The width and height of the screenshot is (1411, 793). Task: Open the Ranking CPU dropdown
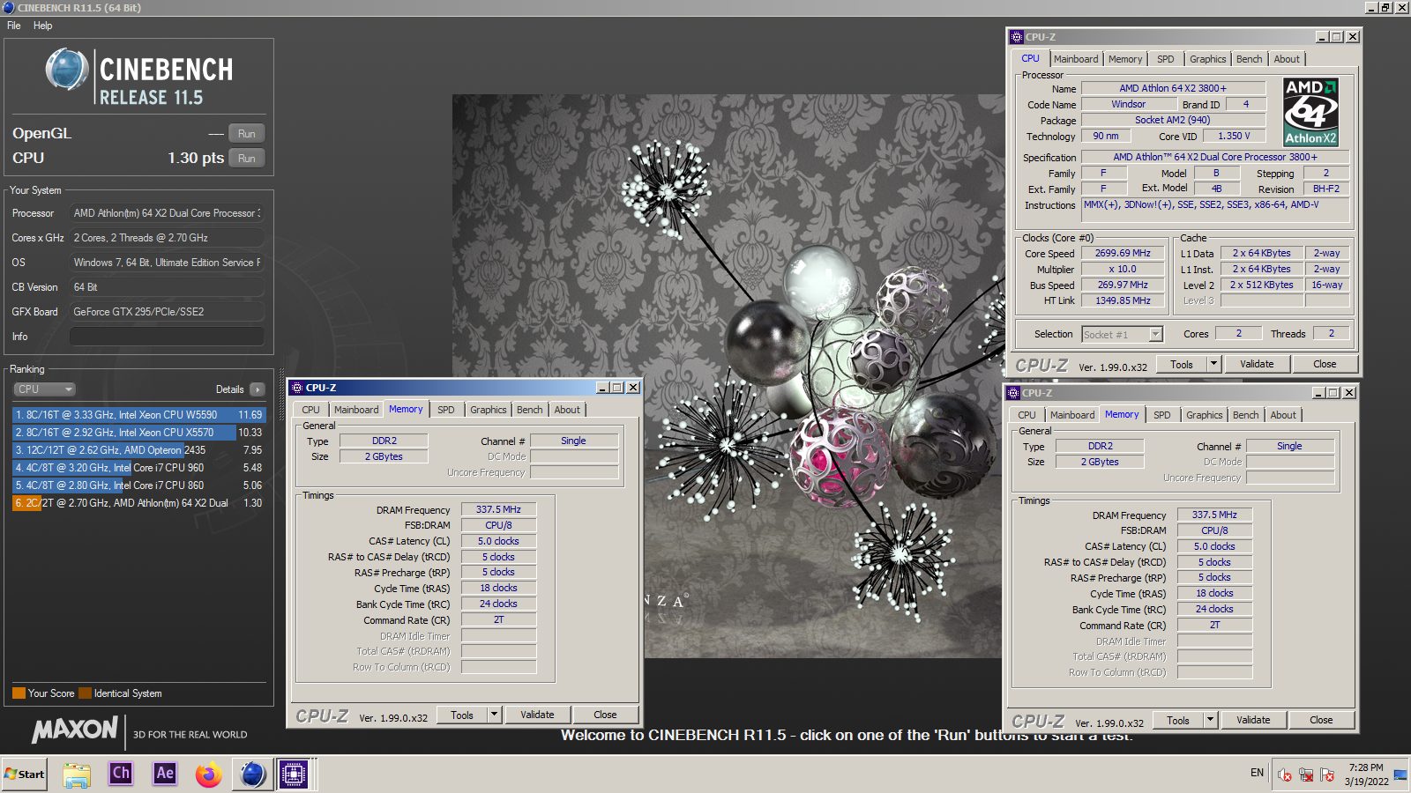point(44,389)
